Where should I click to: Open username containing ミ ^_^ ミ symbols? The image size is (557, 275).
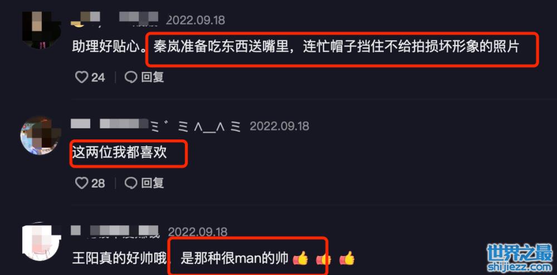tap(157, 126)
